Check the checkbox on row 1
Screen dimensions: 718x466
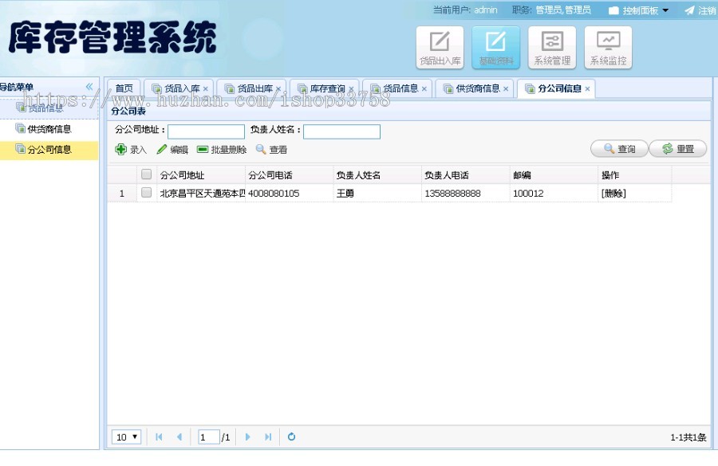146,193
